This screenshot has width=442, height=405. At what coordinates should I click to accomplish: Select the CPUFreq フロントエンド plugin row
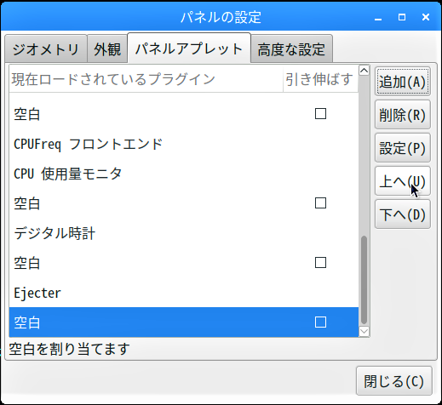tap(184, 144)
